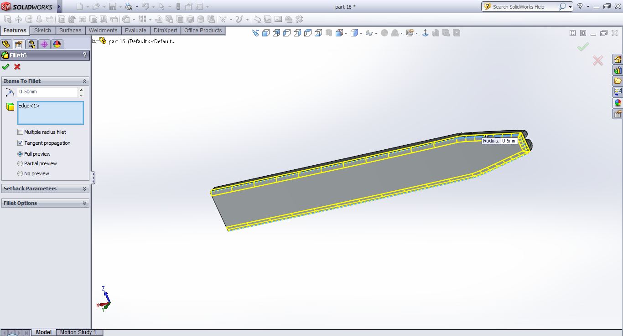
Task: Open the Evaluate tab
Action: (135, 31)
